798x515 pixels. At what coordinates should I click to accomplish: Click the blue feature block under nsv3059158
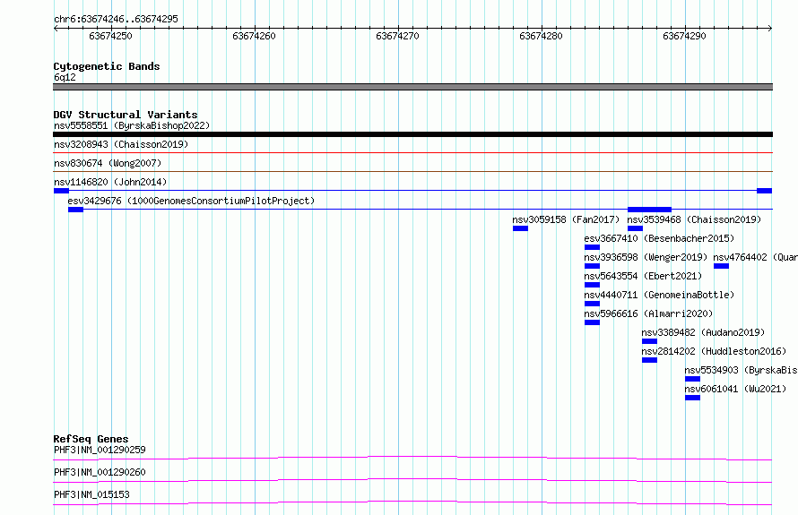tap(520, 228)
